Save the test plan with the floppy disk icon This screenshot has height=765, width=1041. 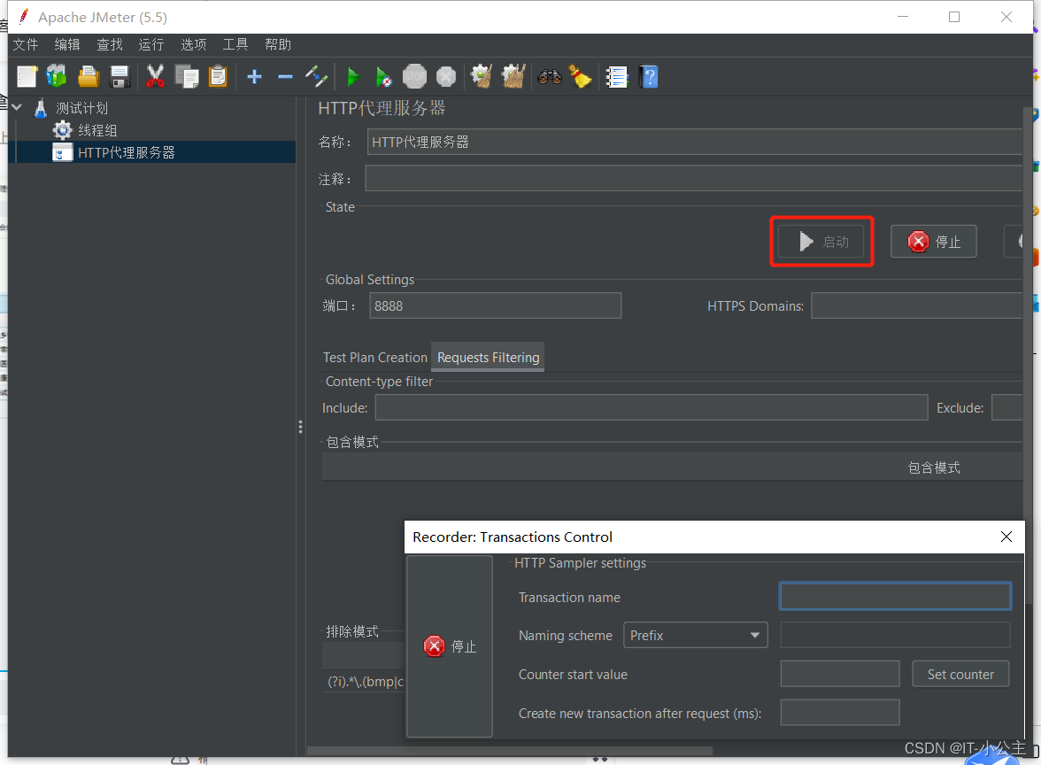pyautogui.click(x=120, y=76)
